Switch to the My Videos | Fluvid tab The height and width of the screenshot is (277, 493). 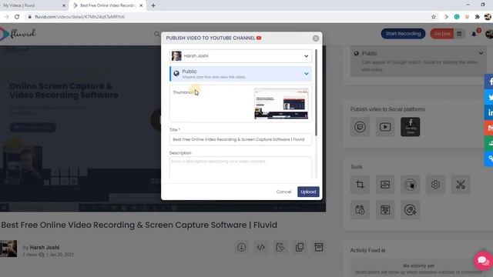coord(32,5)
